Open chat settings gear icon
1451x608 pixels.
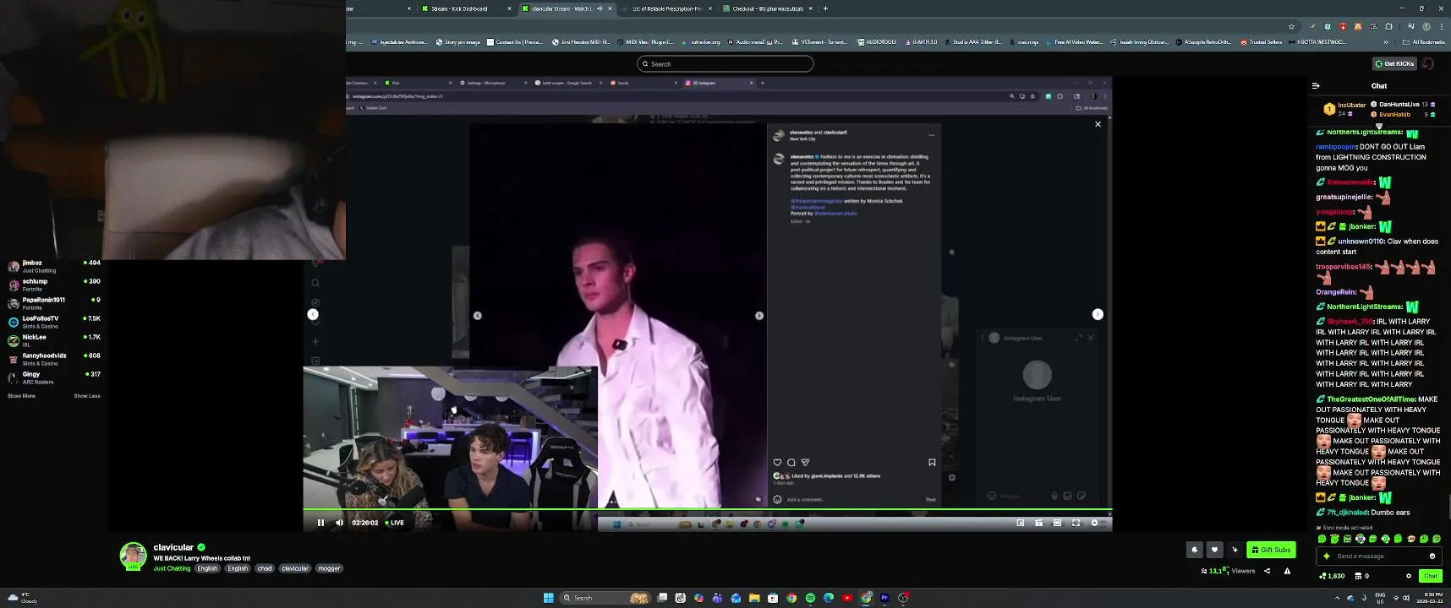1409,576
